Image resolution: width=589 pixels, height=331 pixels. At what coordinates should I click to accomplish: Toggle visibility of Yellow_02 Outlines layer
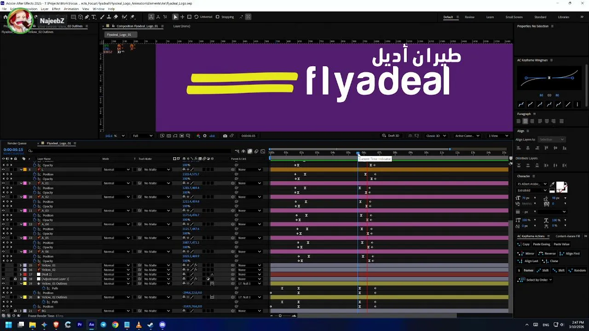click(3, 297)
